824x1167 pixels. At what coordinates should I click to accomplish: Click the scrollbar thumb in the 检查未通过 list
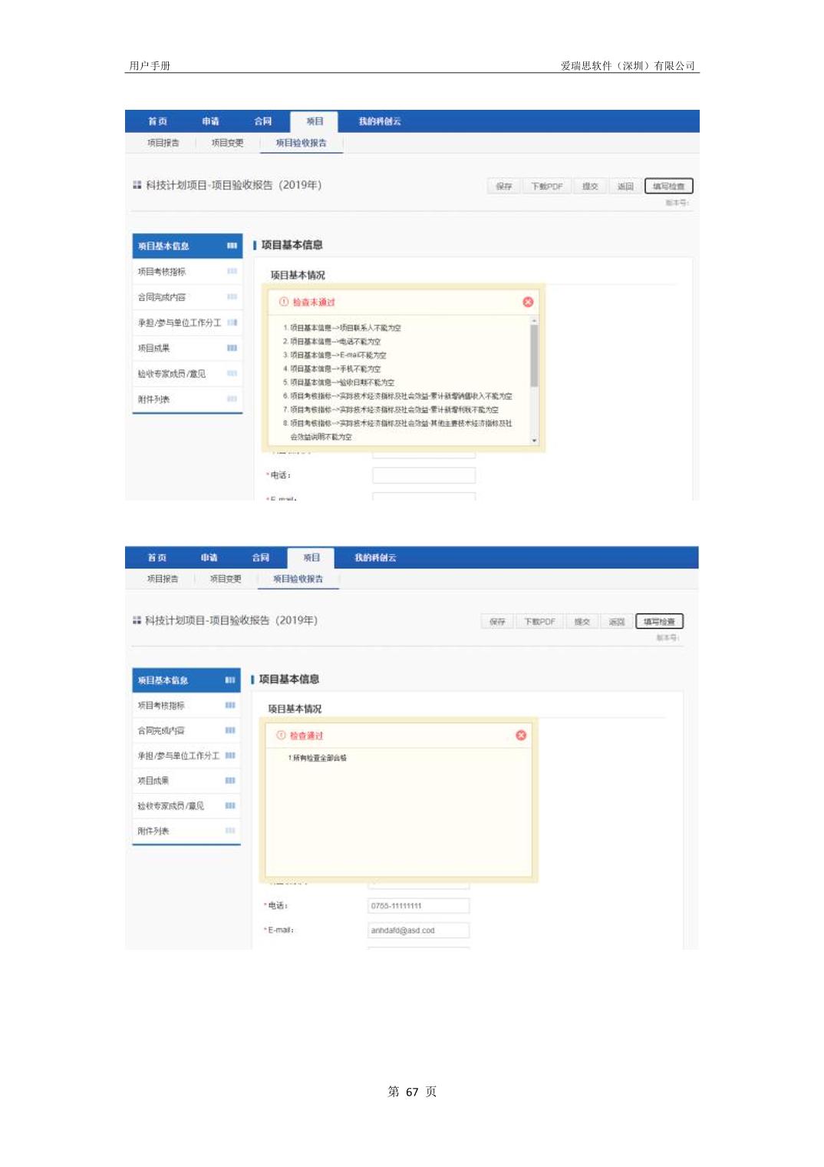click(x=534, y=355)
